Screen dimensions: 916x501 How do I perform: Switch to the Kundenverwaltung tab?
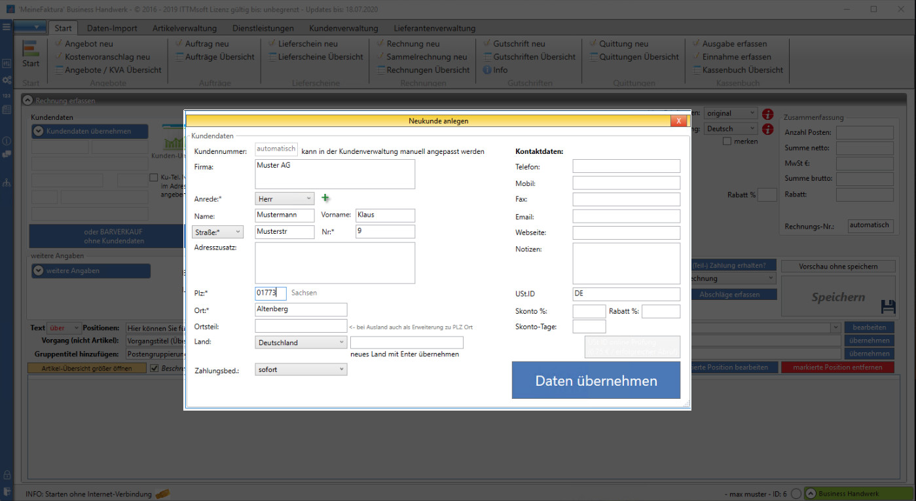click(x=344, y=28)
